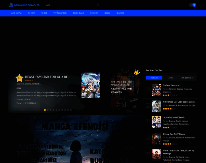Click the Durum: Güncel status text

click(x=24, y=99)
